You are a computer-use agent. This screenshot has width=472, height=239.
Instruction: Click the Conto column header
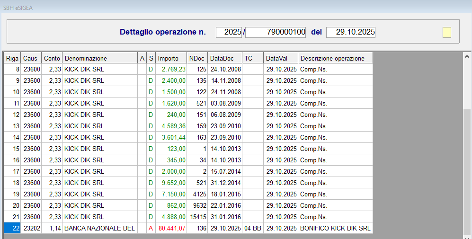click(52, 58)
